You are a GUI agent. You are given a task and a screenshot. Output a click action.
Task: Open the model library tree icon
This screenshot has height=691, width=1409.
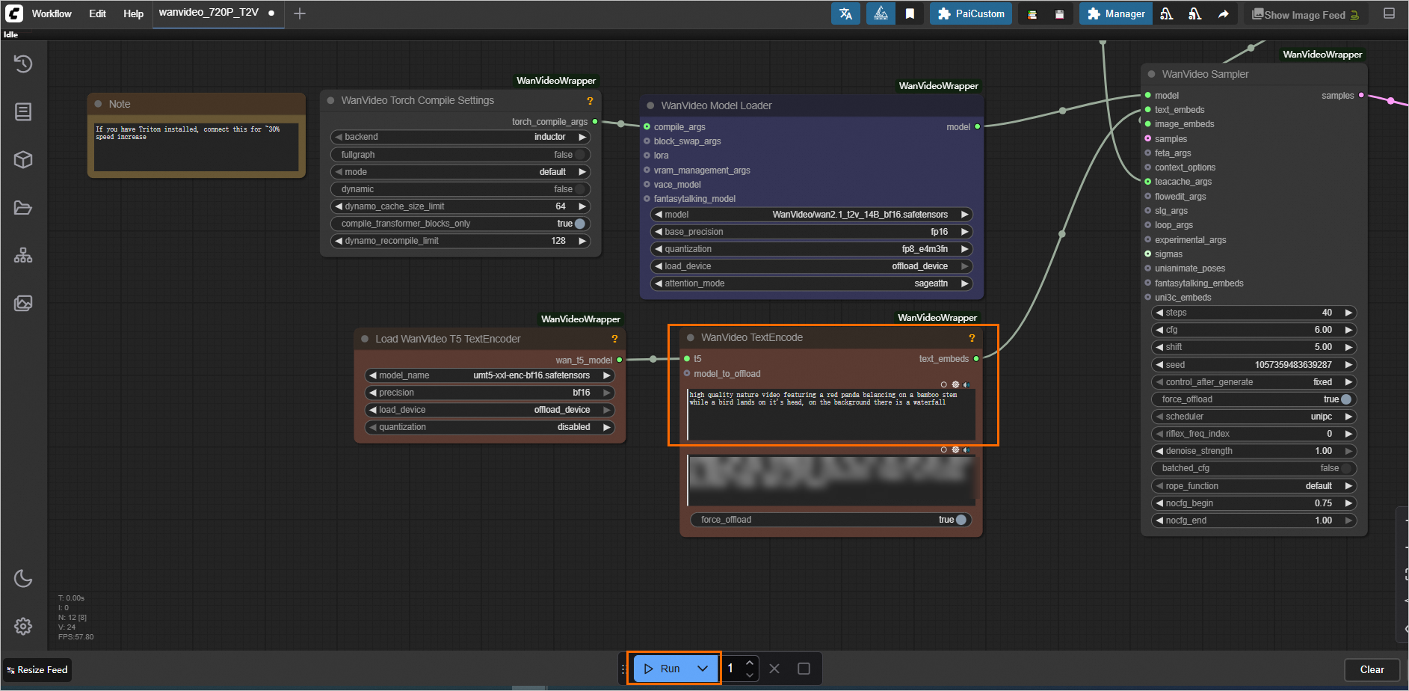tap(23, 256)
